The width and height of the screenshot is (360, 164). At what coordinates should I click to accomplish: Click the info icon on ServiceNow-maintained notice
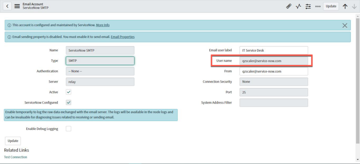click(x=9, y=25)
